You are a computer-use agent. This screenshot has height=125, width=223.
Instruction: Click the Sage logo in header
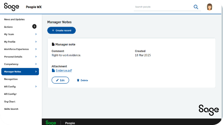click(11, 7)
